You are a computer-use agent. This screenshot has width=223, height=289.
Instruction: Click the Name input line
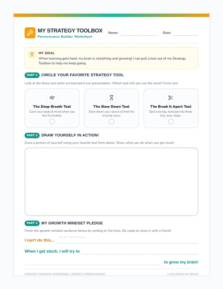click(139, 33)
